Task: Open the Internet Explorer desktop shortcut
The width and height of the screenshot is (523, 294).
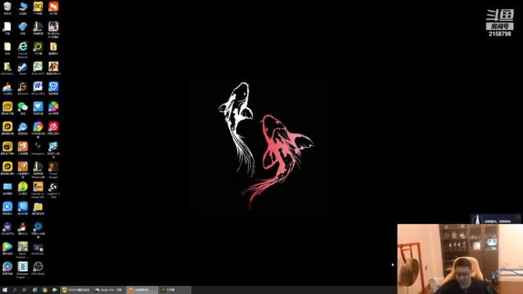Action: tap(23, 50)
